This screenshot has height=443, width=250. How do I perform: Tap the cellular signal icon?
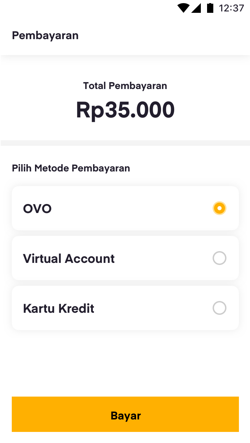click(x=196, y=8)
